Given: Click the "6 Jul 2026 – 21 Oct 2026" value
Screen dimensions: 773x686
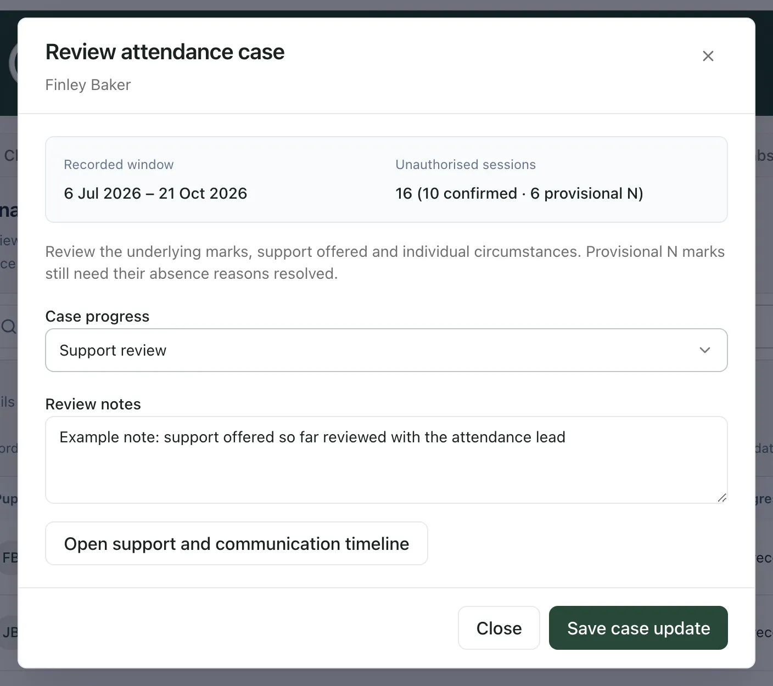Looking at the screenshot, I should click(x=155, y=193).
